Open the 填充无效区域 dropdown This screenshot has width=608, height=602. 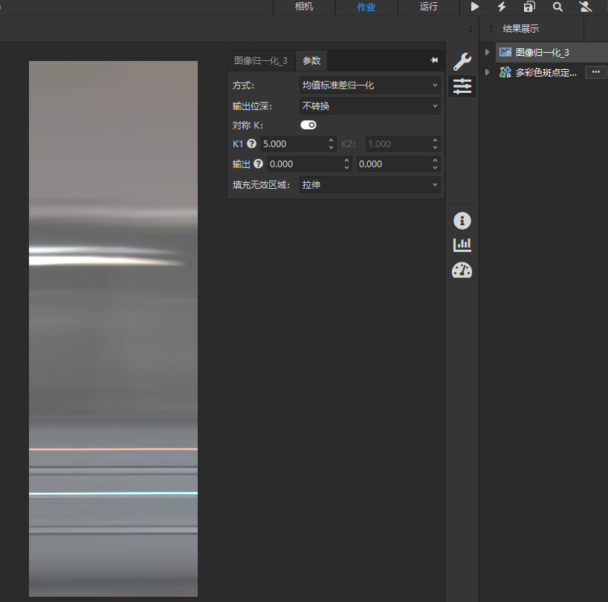(369, 185)
